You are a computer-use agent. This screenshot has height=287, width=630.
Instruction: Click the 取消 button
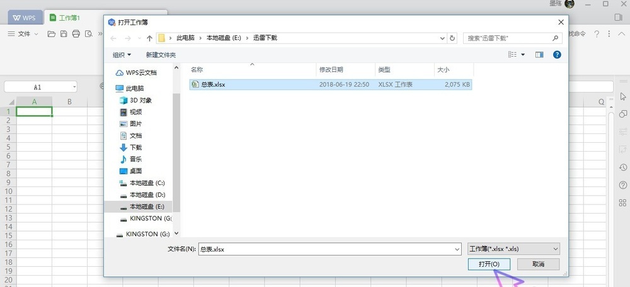pyautogui.click(x=538, y=264)
